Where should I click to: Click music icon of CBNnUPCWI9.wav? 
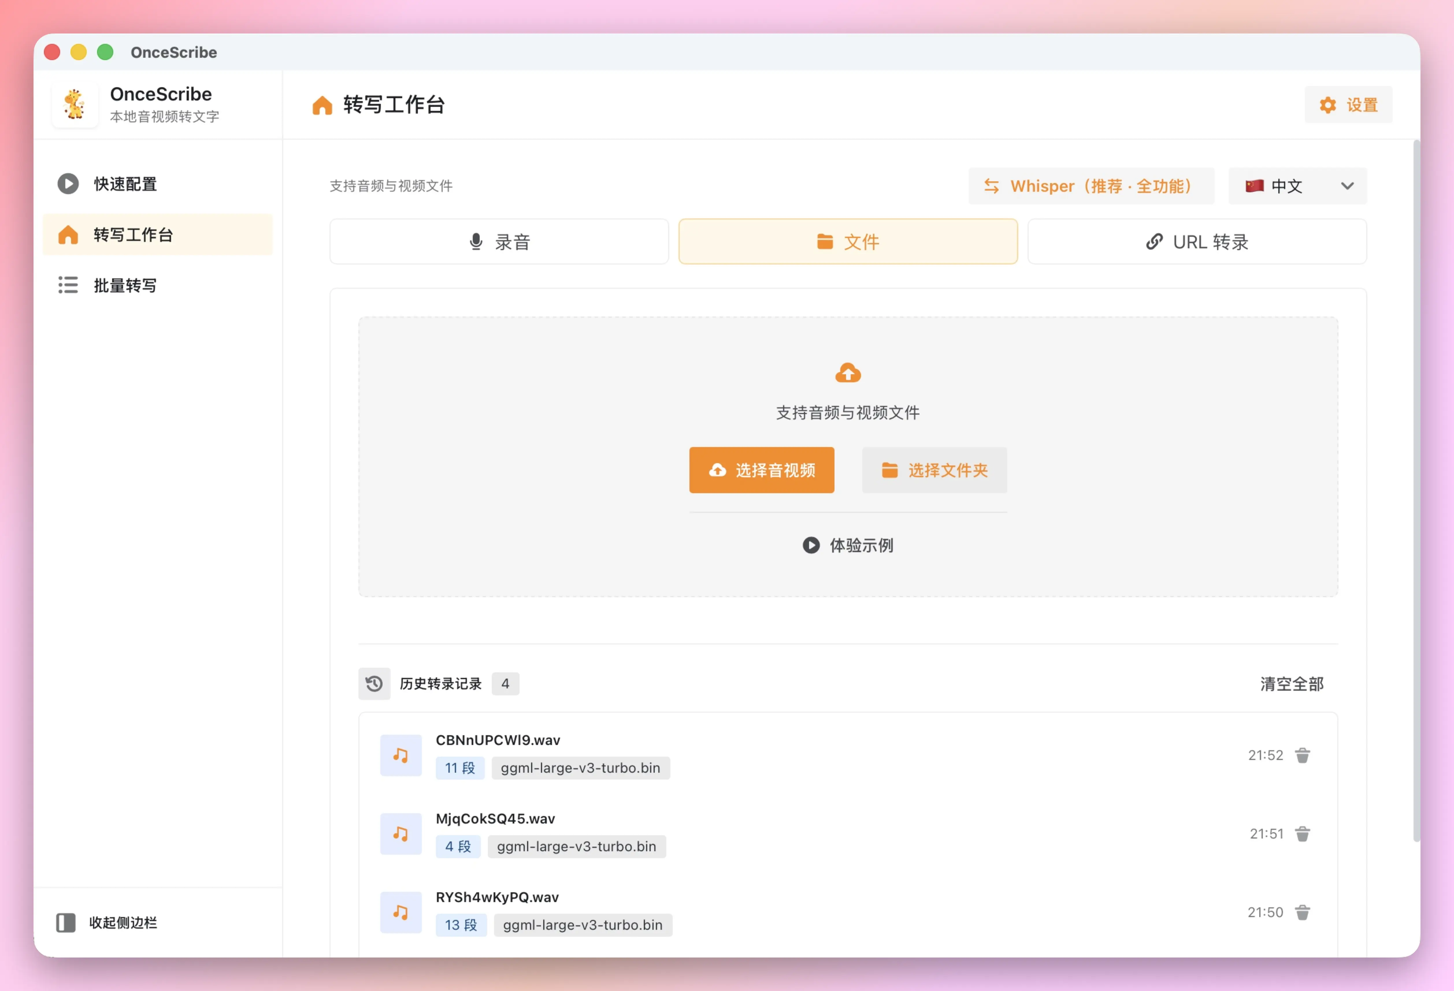click(x=400, y=755)
